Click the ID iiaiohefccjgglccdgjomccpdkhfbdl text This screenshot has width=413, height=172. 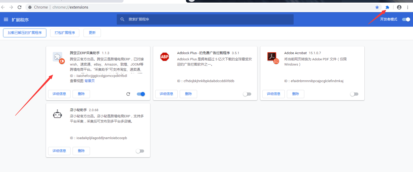click(99, 76)
